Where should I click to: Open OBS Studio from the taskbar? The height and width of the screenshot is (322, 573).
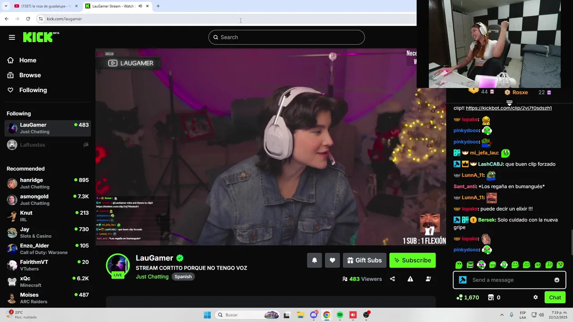coord(366,315)
